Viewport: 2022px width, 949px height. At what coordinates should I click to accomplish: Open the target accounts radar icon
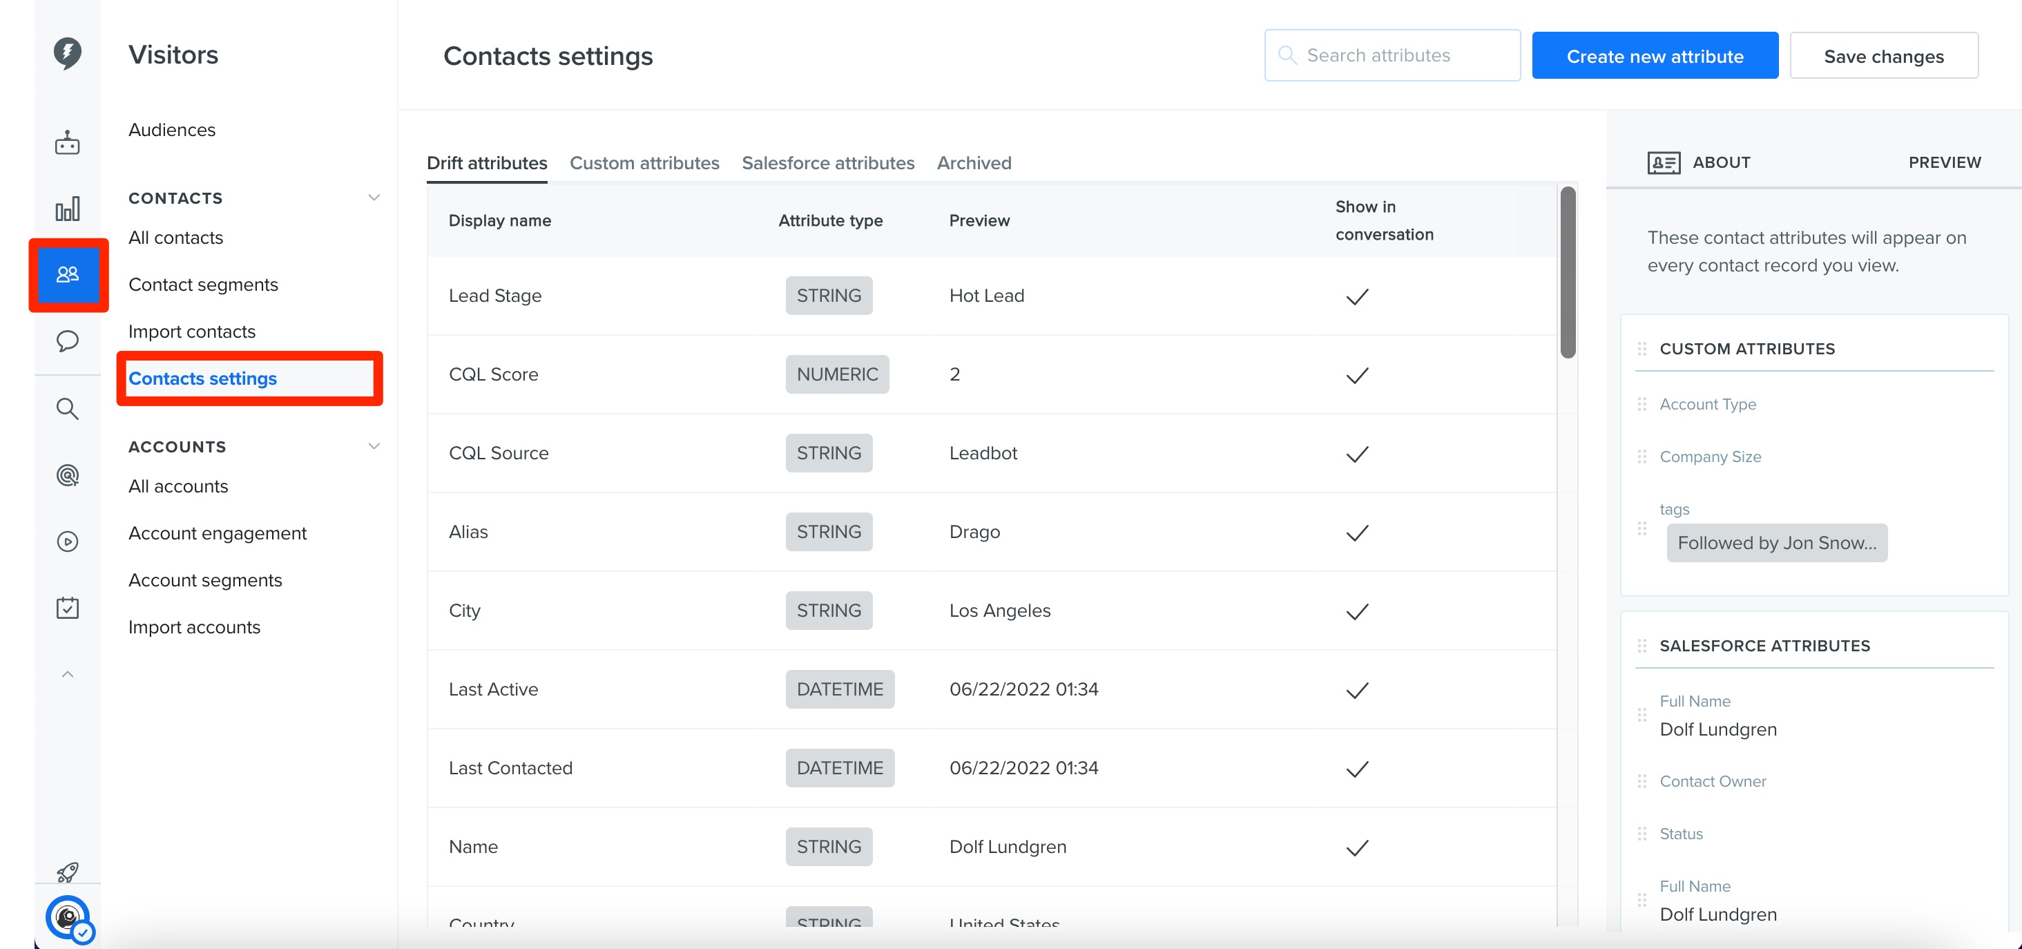[x=68, y=475]
